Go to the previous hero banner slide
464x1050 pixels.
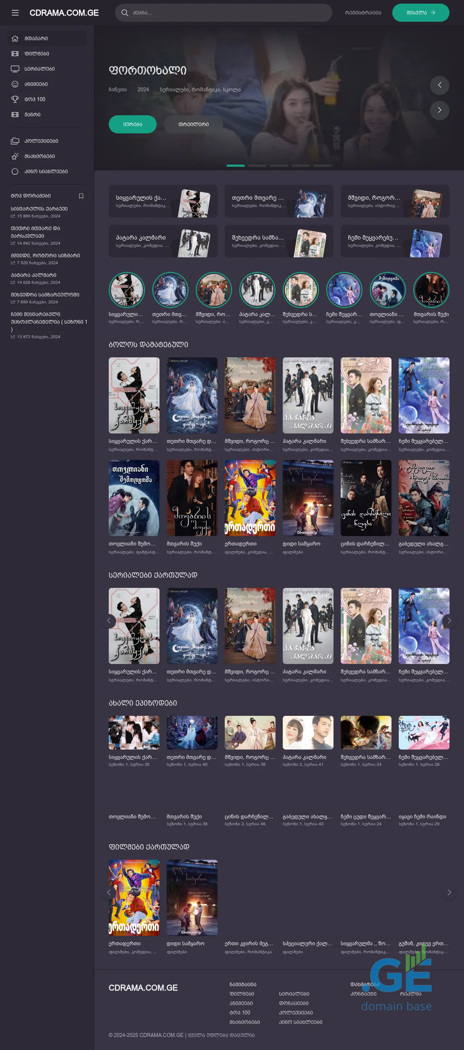[x=439, y=85]
